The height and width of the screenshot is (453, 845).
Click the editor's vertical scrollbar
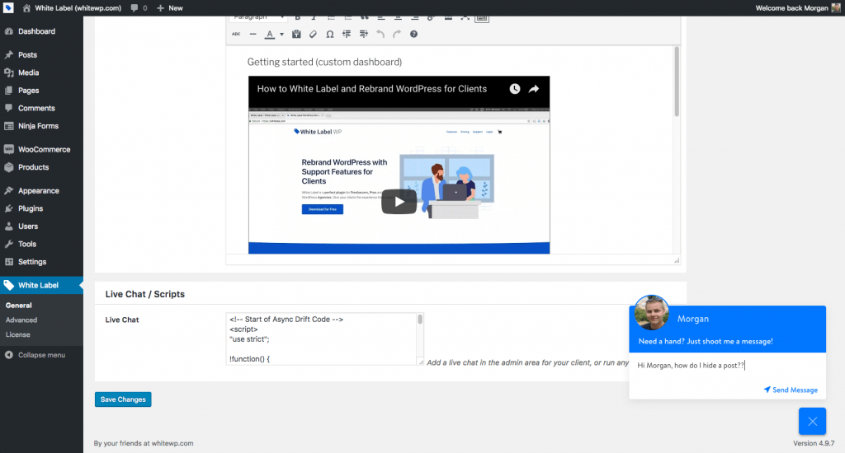tap(677, 82)
